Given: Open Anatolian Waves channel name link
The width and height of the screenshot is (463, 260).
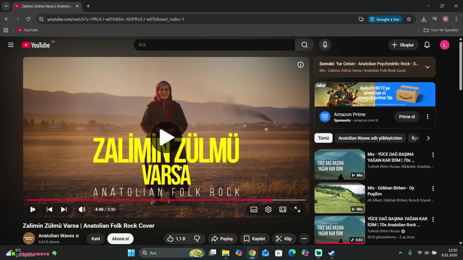Looking at the screenshot, I should coord(56,236).
